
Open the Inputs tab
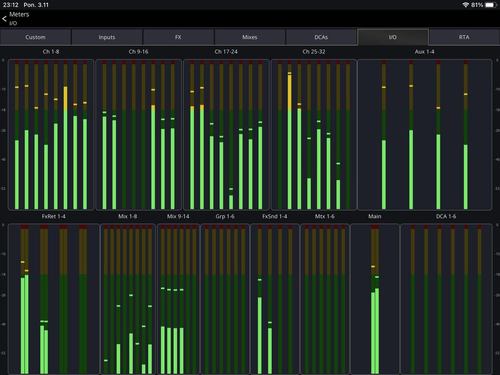tap(107, 37)
